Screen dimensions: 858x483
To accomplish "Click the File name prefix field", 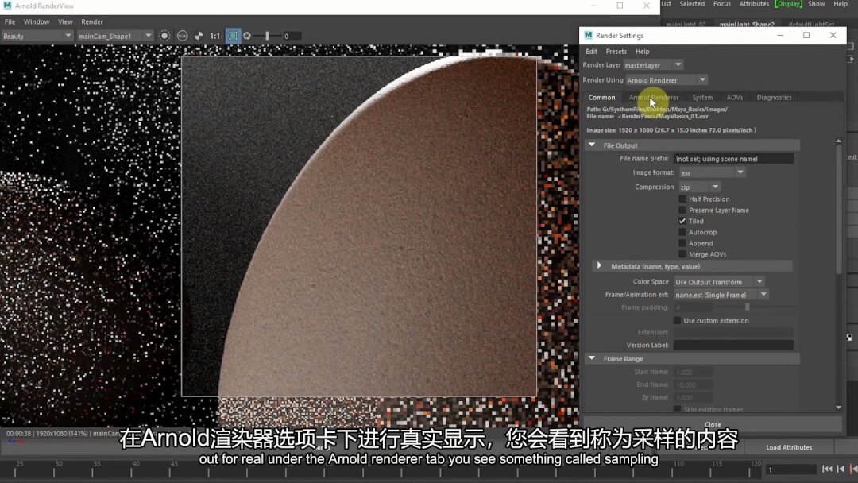I will (733, 159).
